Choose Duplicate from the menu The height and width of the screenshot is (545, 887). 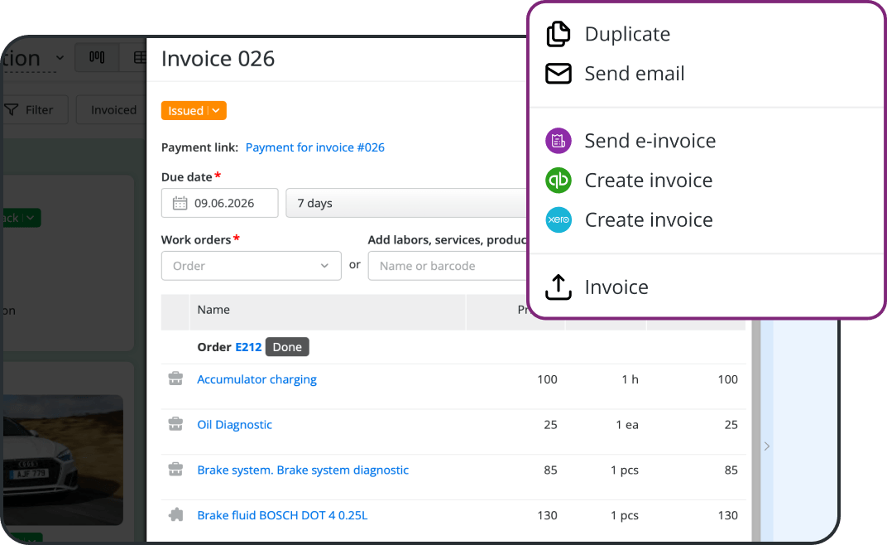[x=627, y=34]
